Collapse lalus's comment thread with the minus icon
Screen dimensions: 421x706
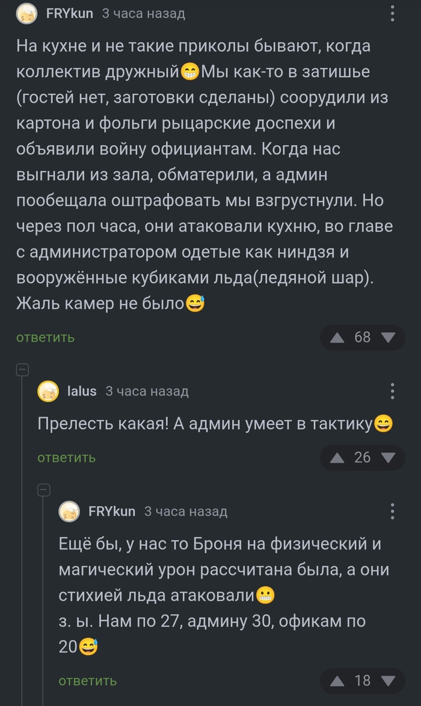[x=23, y=368]
